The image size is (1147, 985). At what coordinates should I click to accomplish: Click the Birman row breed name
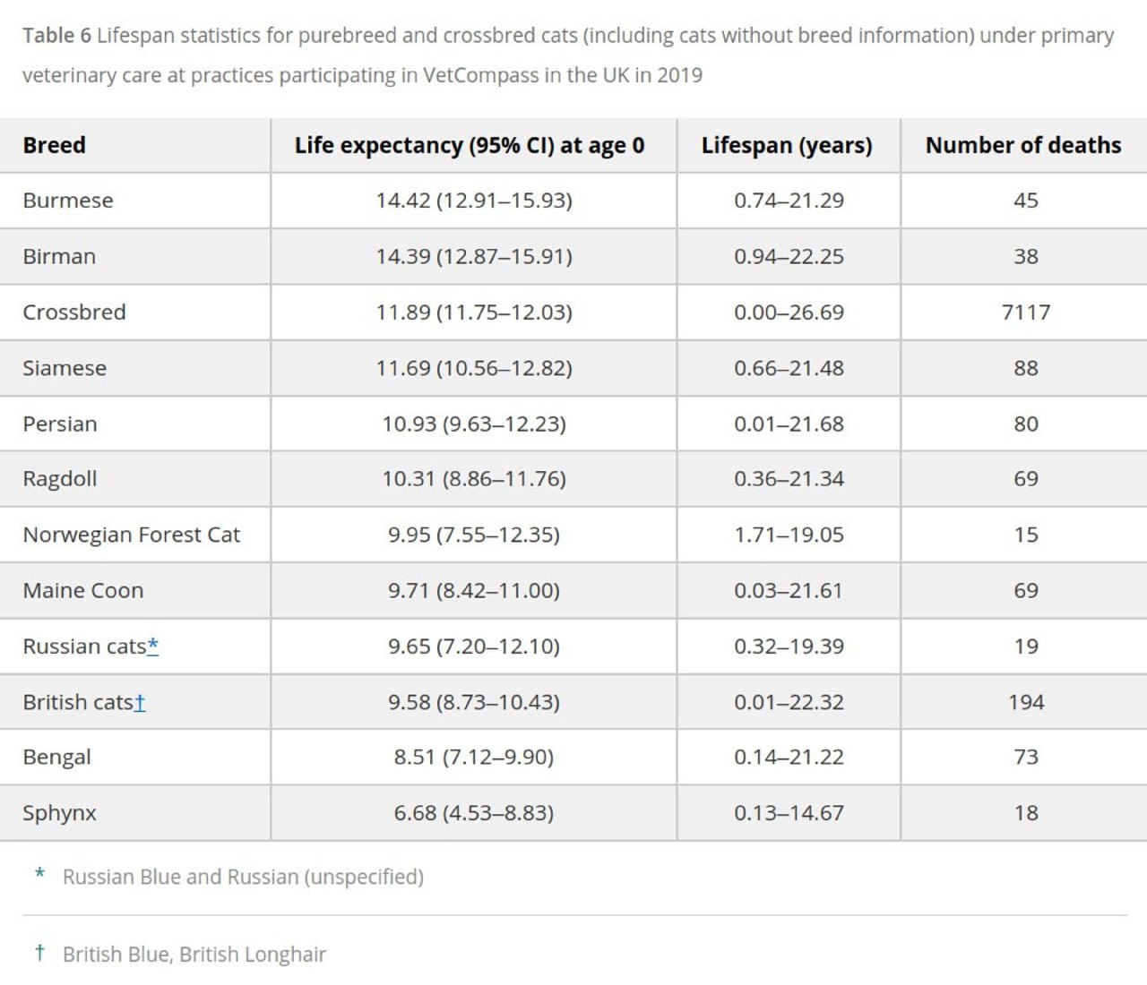(x=59, y=256)
